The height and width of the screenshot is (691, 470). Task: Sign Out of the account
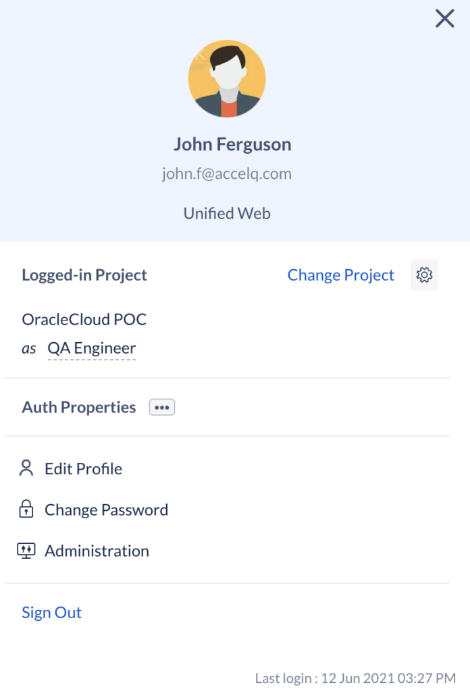tap(51, 613)
